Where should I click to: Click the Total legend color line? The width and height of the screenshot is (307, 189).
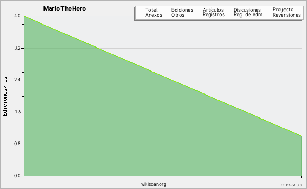pyautogui.click(x=140, y=10)
